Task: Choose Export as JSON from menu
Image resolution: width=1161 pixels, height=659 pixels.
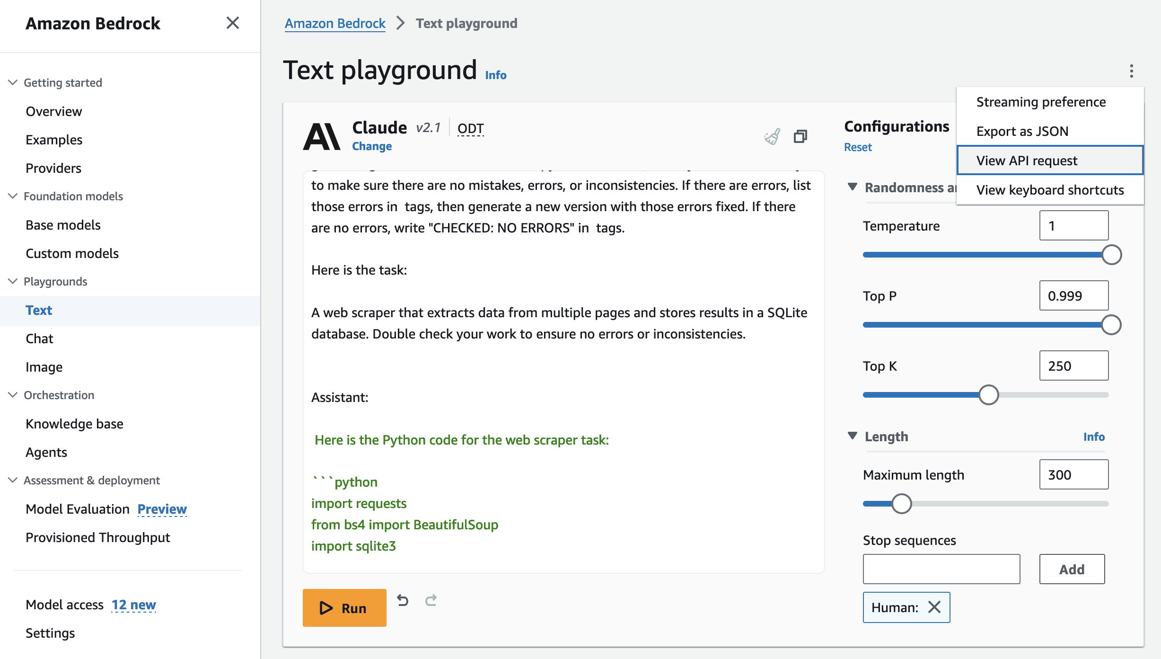Action: point(1022,131)
